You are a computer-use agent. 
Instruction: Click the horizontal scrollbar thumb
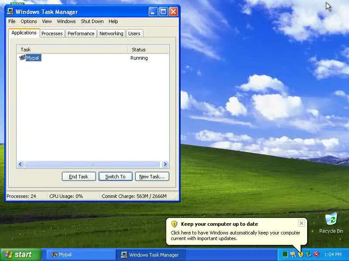92,164
